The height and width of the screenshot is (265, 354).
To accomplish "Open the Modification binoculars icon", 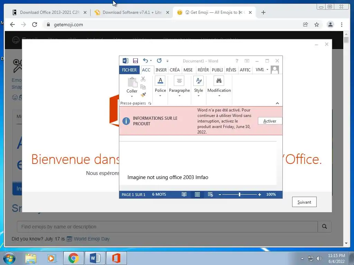I will 219,81.
